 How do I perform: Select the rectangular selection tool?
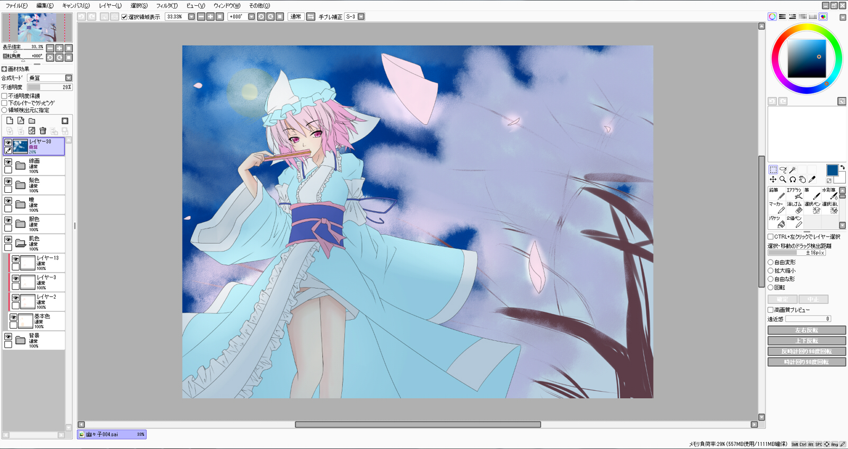coord(773,170)
